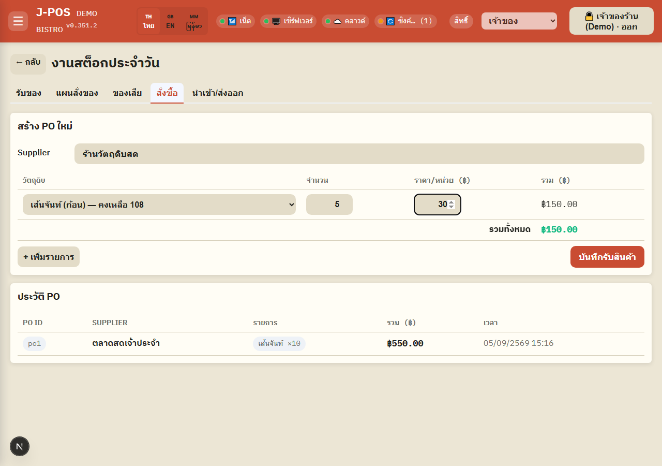The image size is (662, 466).
Task: Click the รายการ column header
Action: (265, 323)
